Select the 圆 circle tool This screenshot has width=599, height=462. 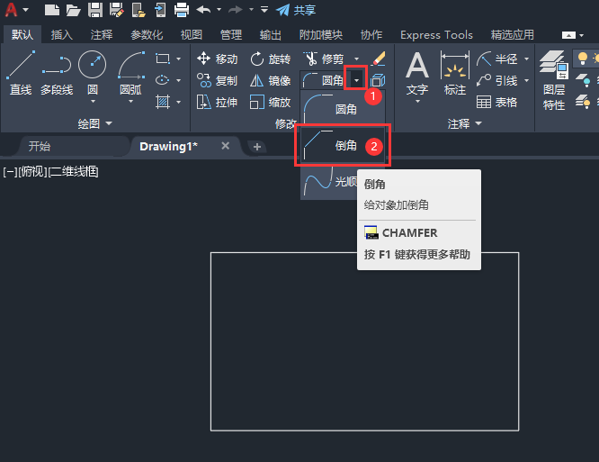[x=92, y=72]
